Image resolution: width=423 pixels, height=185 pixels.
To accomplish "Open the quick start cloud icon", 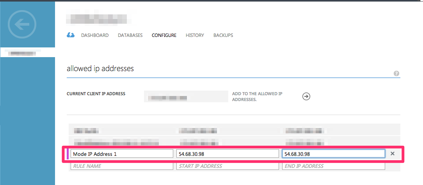I will [x=71, y=35].
